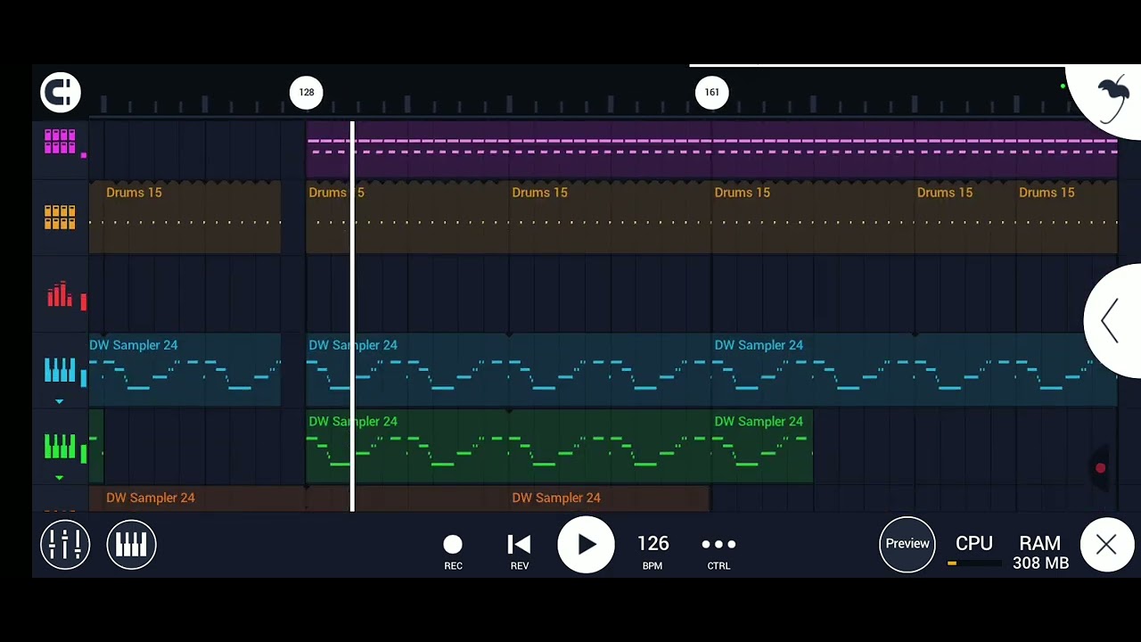Toggle the Preview button

(907, 543)
